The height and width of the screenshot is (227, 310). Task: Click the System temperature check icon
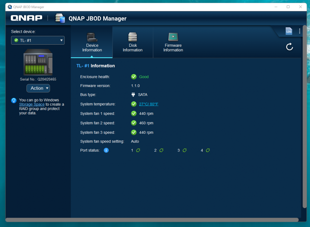(x=134, y=104)
